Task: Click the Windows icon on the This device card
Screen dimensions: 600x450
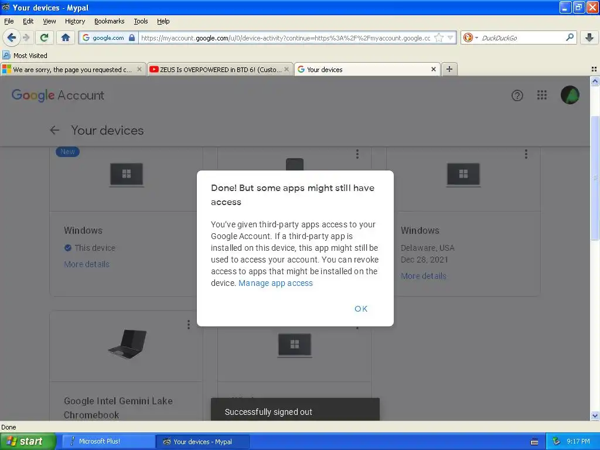Action: (127, 175)
